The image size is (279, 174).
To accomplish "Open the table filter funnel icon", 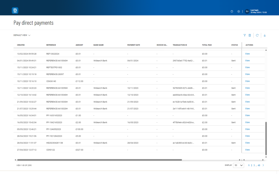I will (245, 35).
